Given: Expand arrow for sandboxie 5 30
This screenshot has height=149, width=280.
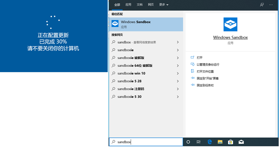Looking at the screenshot, I should (178, 97).
